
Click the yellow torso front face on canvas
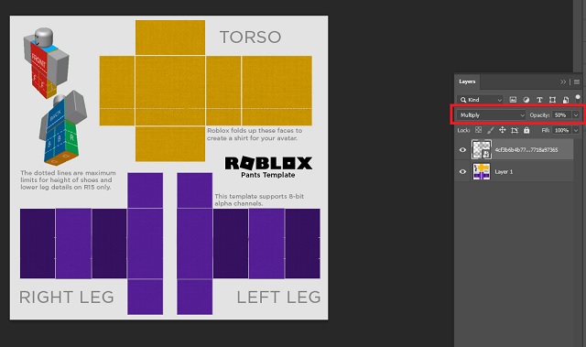pyautogui.click(x=170, y=91)
